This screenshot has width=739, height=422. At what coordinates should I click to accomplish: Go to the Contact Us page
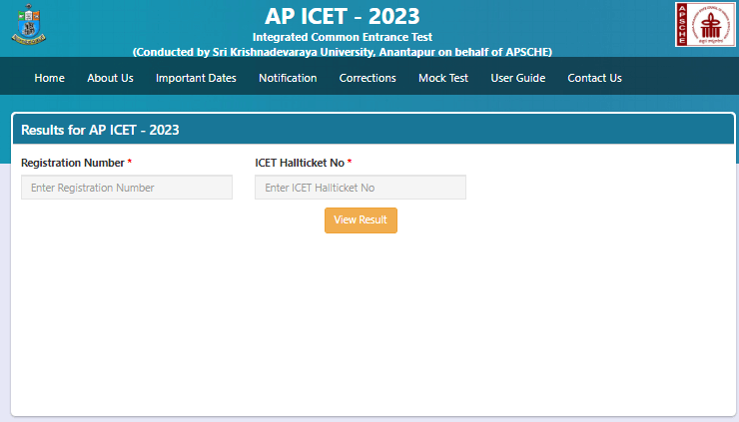[x=595, y=78]
